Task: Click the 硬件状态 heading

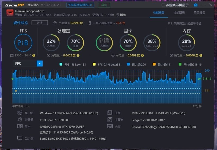Action: coord(21,23)
